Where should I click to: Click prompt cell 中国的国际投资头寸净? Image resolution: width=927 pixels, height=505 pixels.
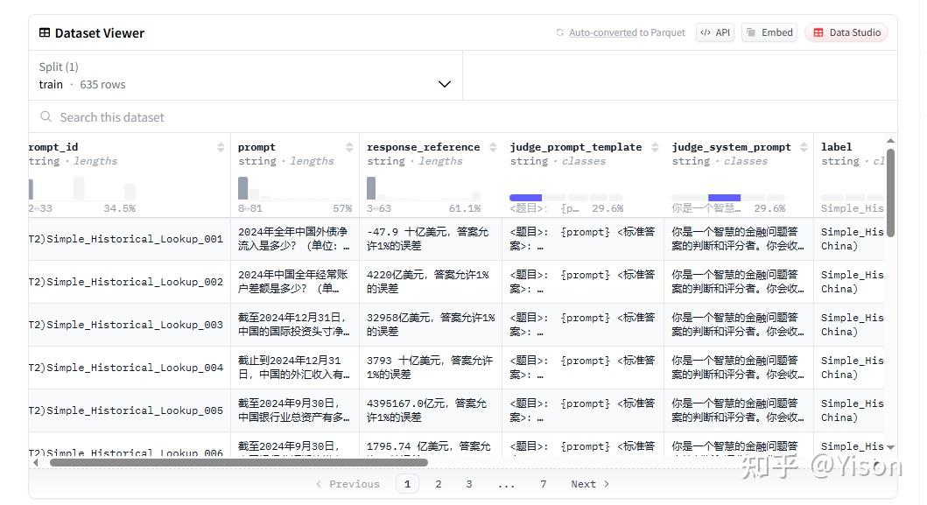click(x=294, y=325)
